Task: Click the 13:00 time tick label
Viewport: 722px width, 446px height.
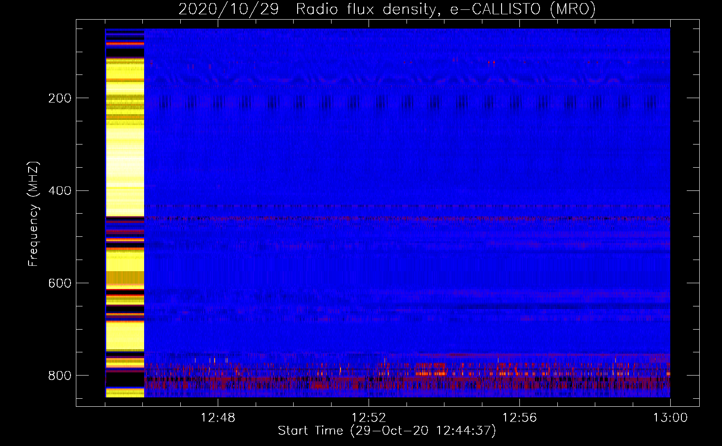Action: point(670,418)
